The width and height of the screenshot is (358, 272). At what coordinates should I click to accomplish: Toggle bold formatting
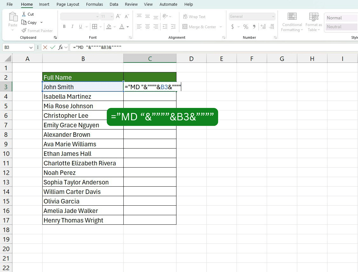[64, 27]
